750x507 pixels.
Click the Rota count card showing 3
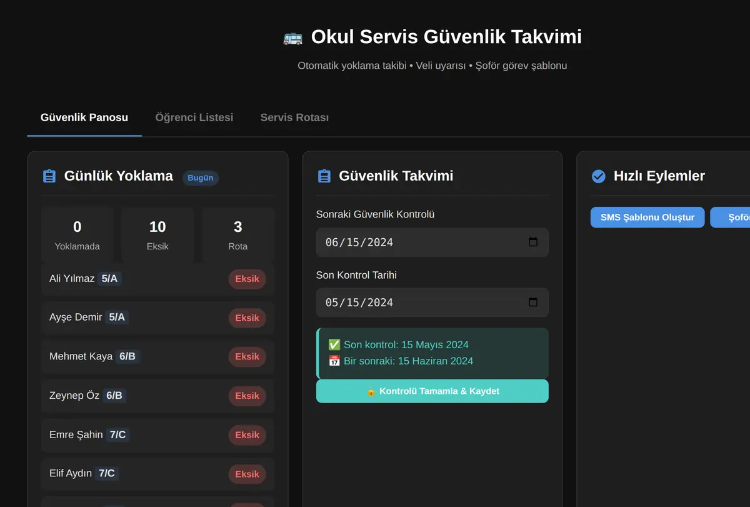[238, 235]
